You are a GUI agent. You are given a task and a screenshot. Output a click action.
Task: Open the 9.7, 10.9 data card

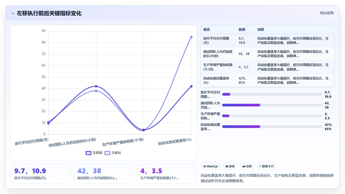coord(41,174)
